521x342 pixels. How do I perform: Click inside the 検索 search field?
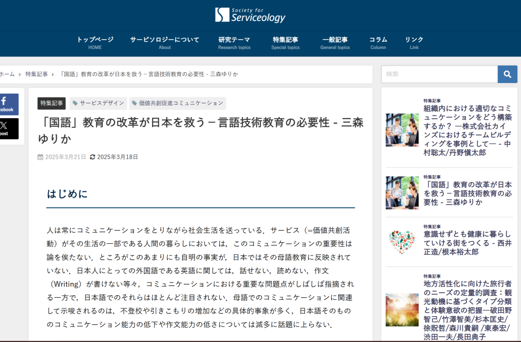pyautogui.click(x=438, y=74)
